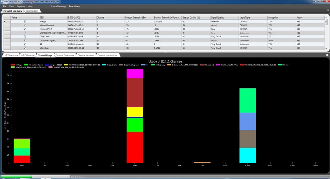Switch to the Channel Heatmap tab
This screenshot has width=330, height=179.
click(86, 55)
